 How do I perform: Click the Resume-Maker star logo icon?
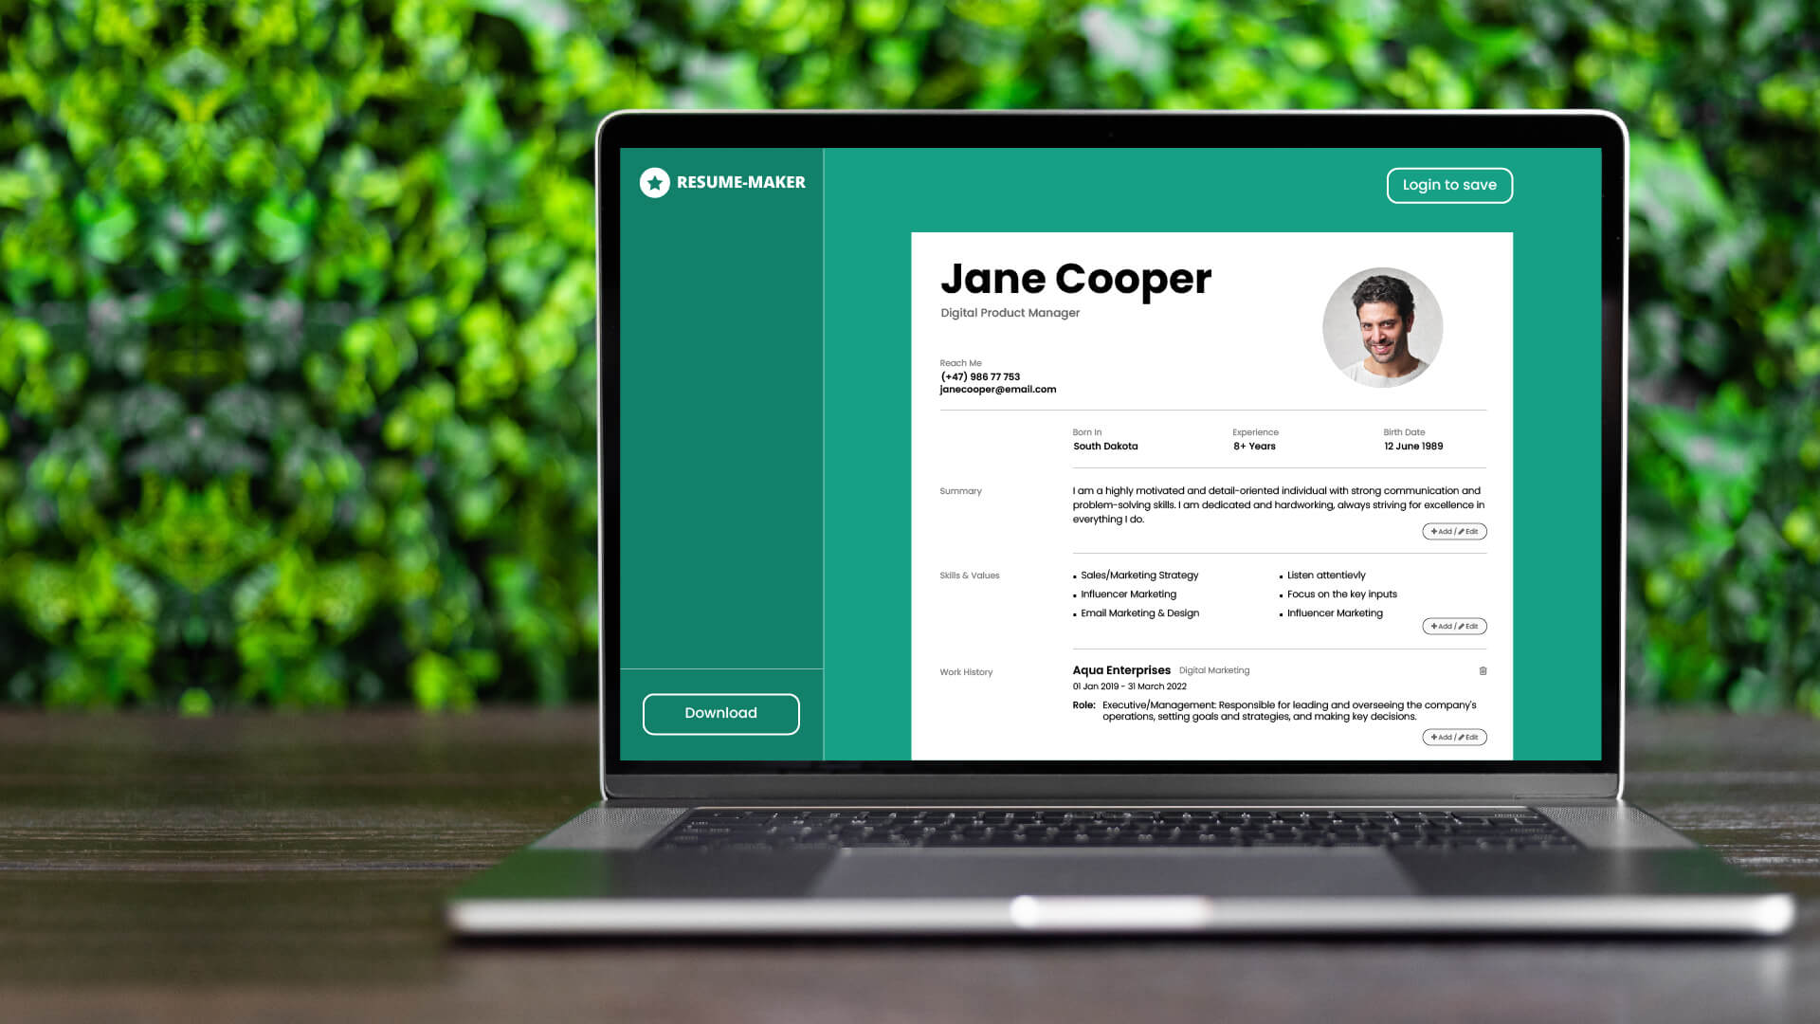(652, 183)
